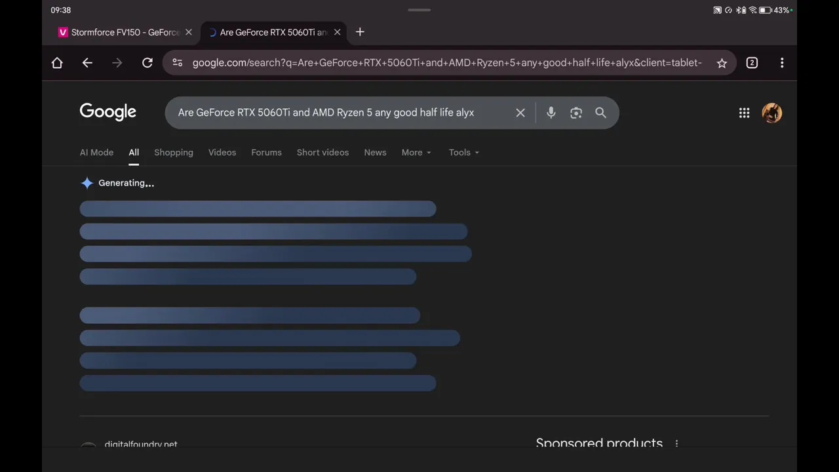
Task: Tap the battery indicator in status bar
Action: [x=765, y=10]
